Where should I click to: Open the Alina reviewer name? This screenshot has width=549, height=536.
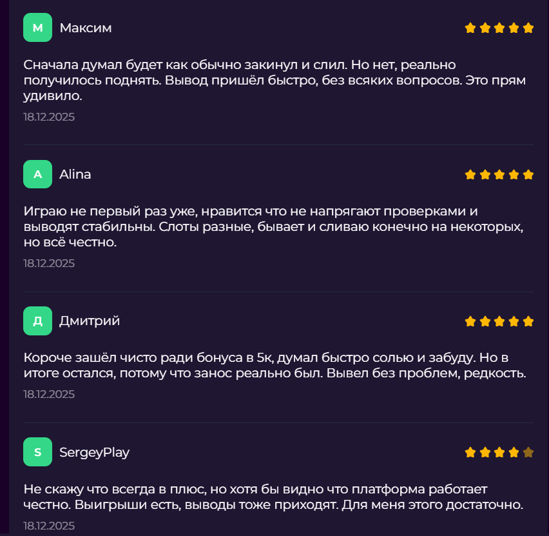(75, 174)
